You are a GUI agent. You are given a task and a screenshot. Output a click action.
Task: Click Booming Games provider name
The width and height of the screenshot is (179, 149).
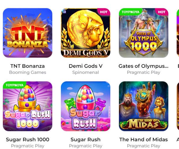[x=28, y=72]
